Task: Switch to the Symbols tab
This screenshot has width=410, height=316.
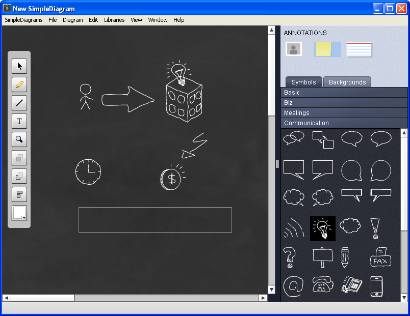Action: 304,82
